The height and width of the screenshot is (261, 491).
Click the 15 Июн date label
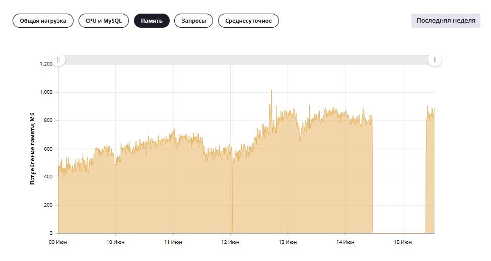403,242
